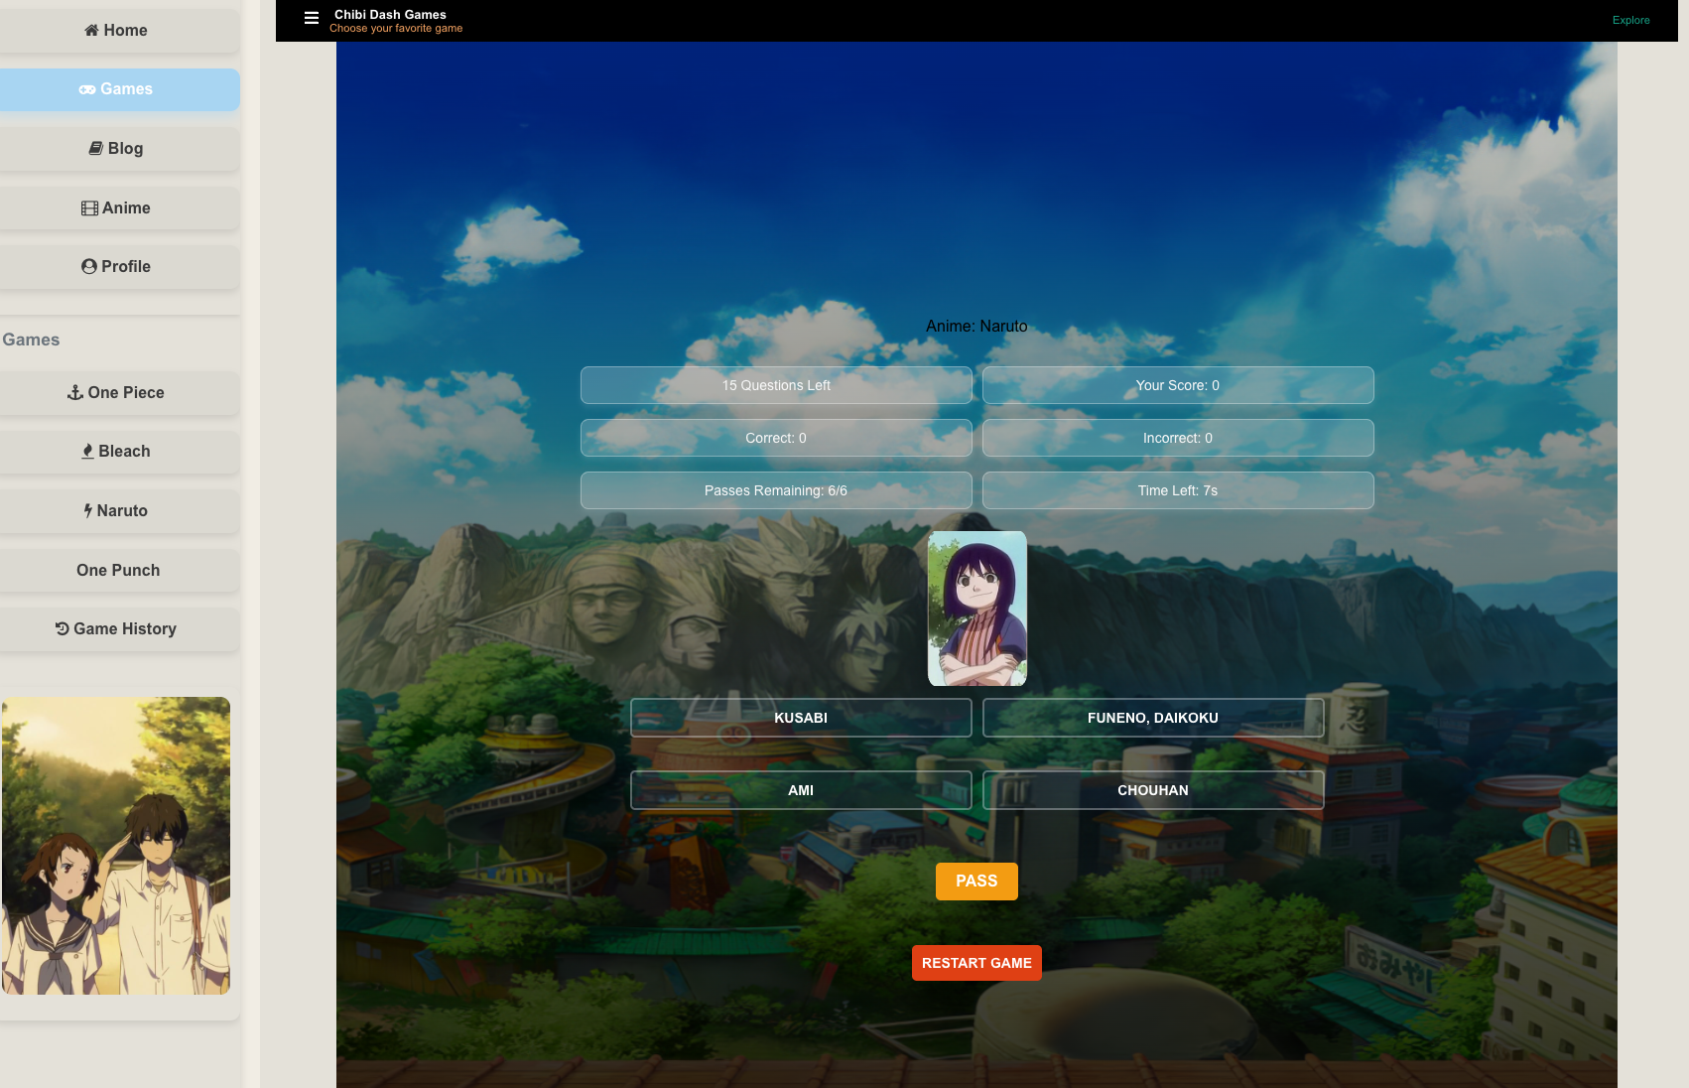Click the gamepad icon beside Games
Screen dimensions: 1689x1088
tap(87, 89)
